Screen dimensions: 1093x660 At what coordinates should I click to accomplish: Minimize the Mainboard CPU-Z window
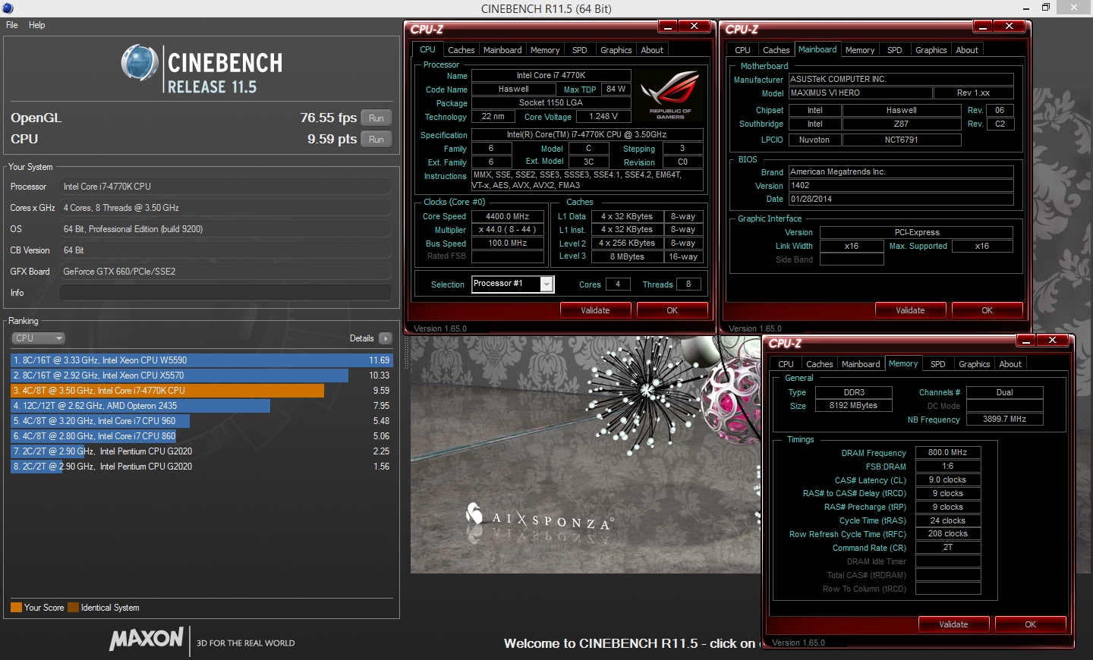(983, 27)
